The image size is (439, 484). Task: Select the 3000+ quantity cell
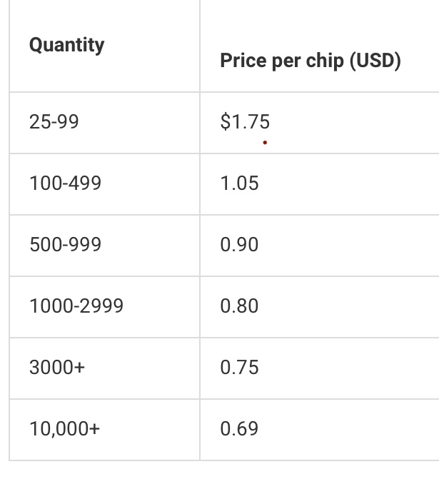pyautogui.click(x=57, y=368)
